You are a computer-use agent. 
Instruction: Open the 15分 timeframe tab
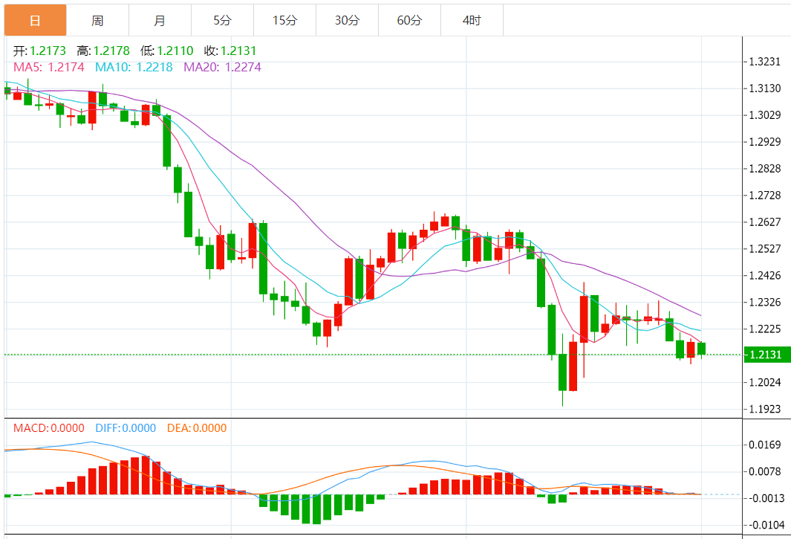click(285, 20)
